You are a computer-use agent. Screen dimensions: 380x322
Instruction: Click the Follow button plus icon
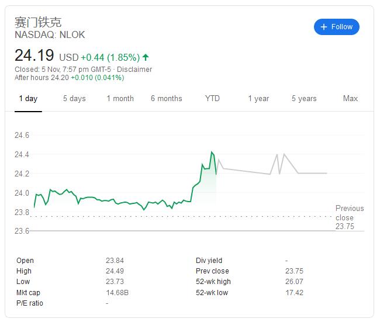[324, 27]
